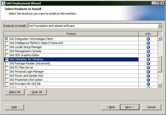Click the Product column header
This screenshot has width=166, height=115.
(x=71, y=34)
